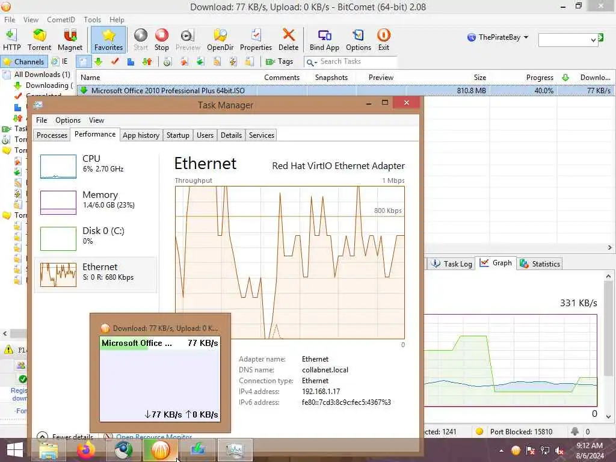Sort by Size column header
This screenshot has width=616, height=462.
point(479,78)
